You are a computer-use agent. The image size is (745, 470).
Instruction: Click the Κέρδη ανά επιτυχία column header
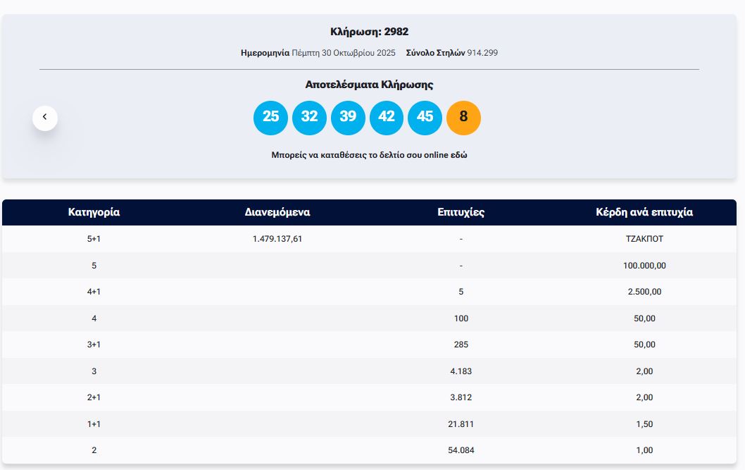644,212
